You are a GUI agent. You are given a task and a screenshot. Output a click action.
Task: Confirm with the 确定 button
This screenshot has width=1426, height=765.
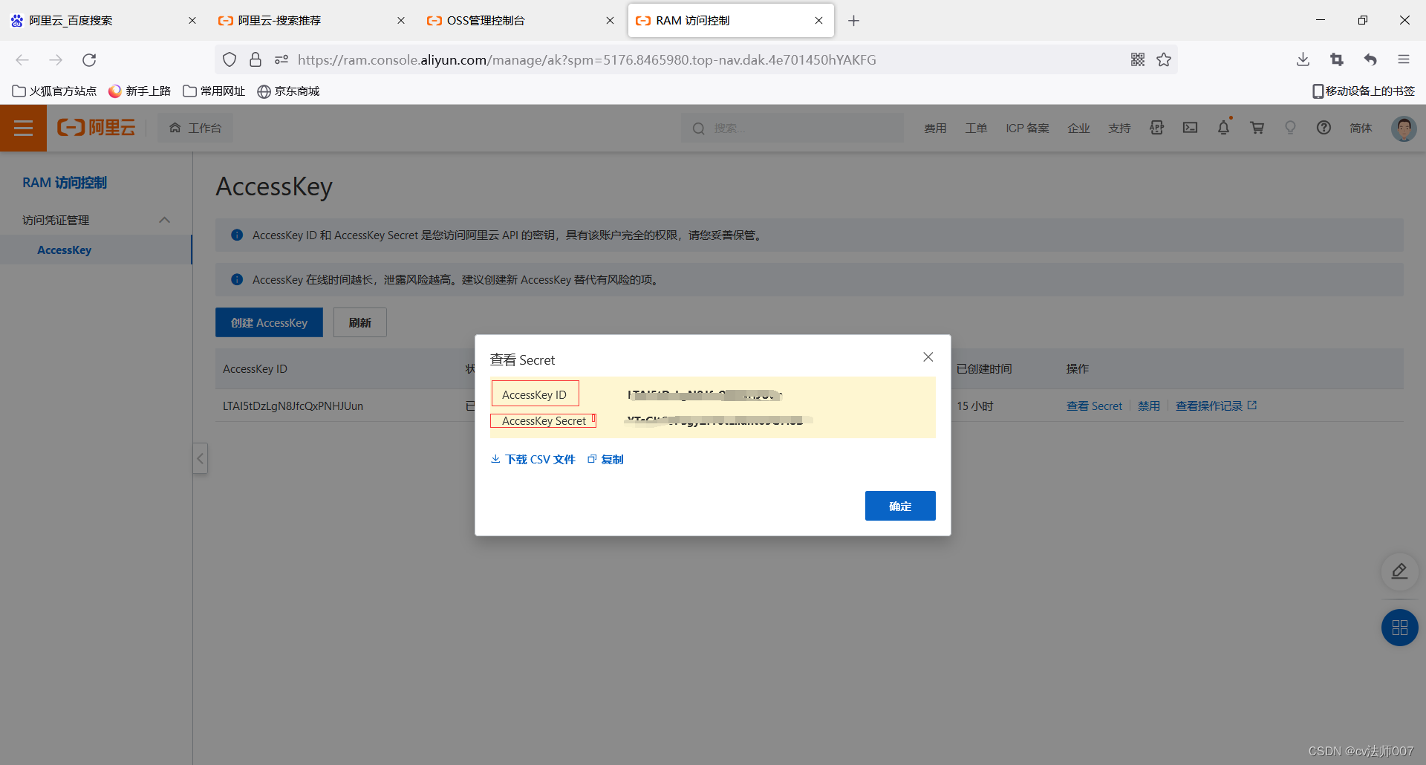tap(900, 506)
